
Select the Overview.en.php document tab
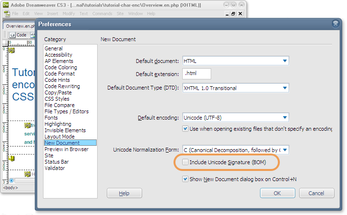coord(21,26)
